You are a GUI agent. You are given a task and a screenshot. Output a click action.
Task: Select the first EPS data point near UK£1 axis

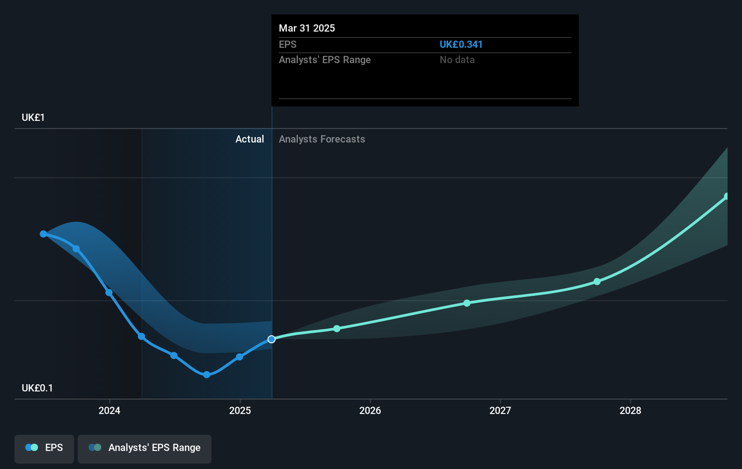point(43,234)
